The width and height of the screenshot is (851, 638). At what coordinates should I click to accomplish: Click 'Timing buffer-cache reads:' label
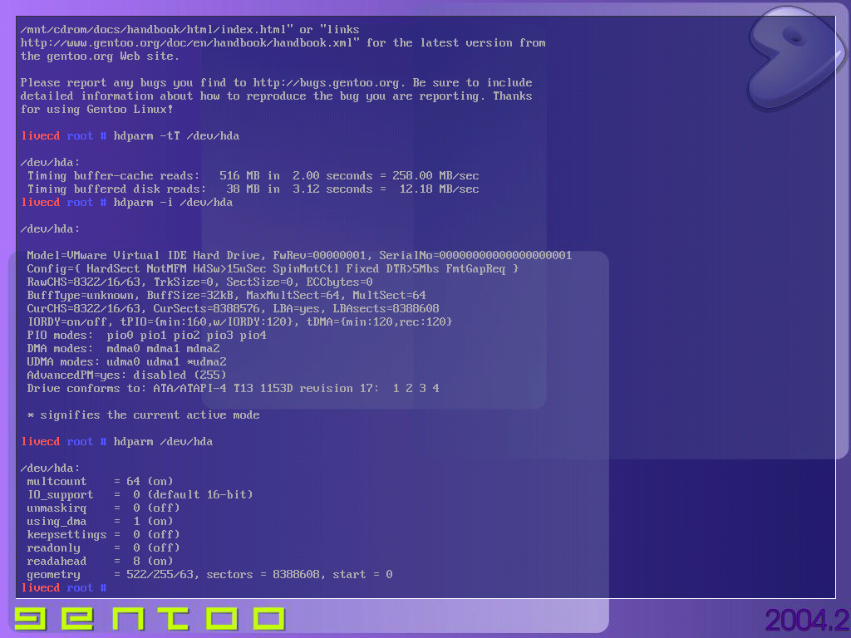[113, 176]
